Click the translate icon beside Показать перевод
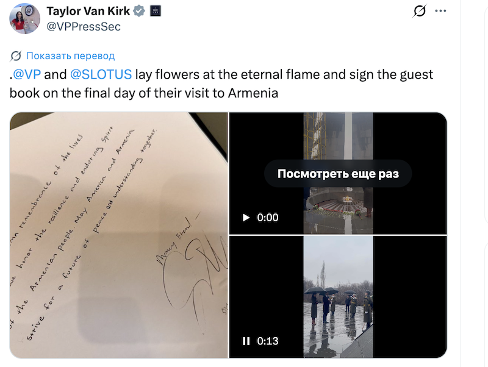The image size is (488, 367). pyautogui.click(x=16, y=56)
